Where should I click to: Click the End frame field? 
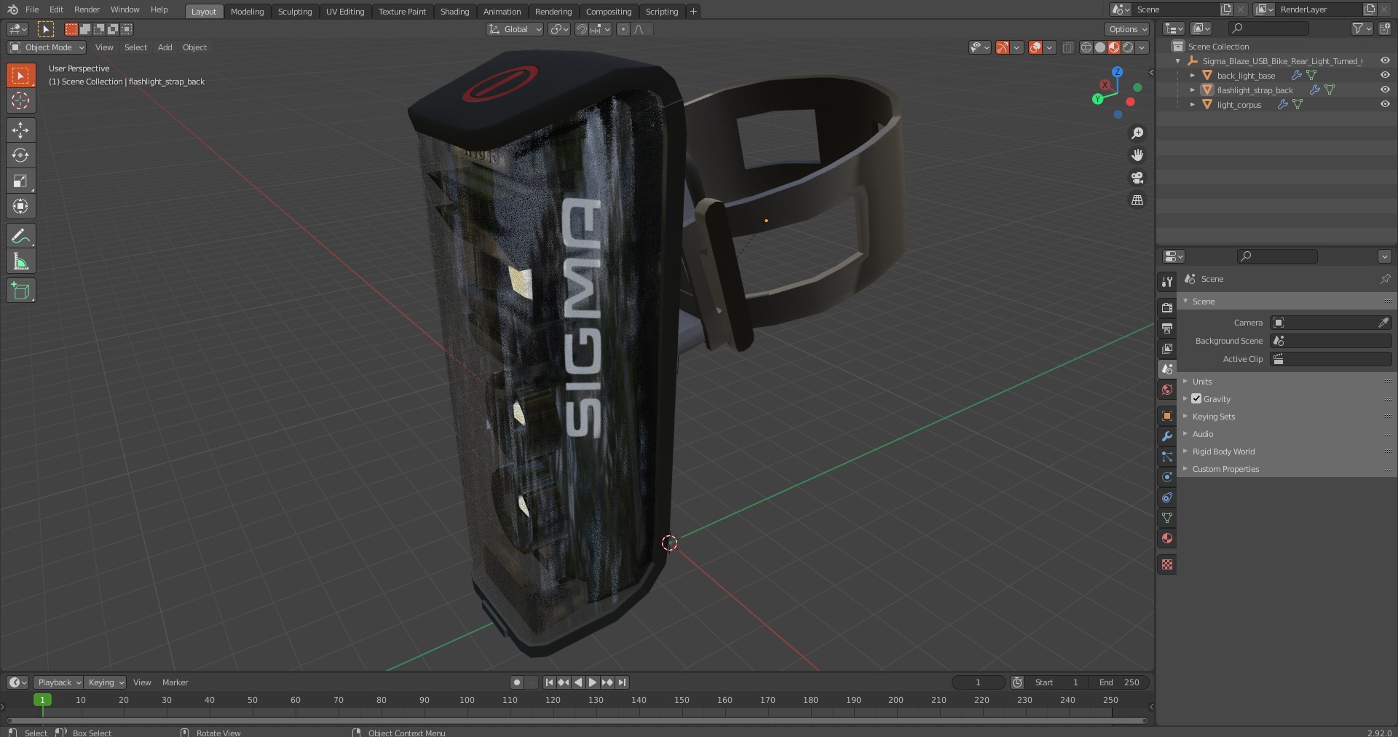pyautogui.click(x=1119, y=682)
